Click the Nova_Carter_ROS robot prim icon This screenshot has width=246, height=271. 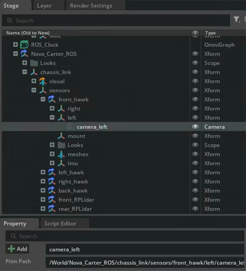(x=25, y=54)
